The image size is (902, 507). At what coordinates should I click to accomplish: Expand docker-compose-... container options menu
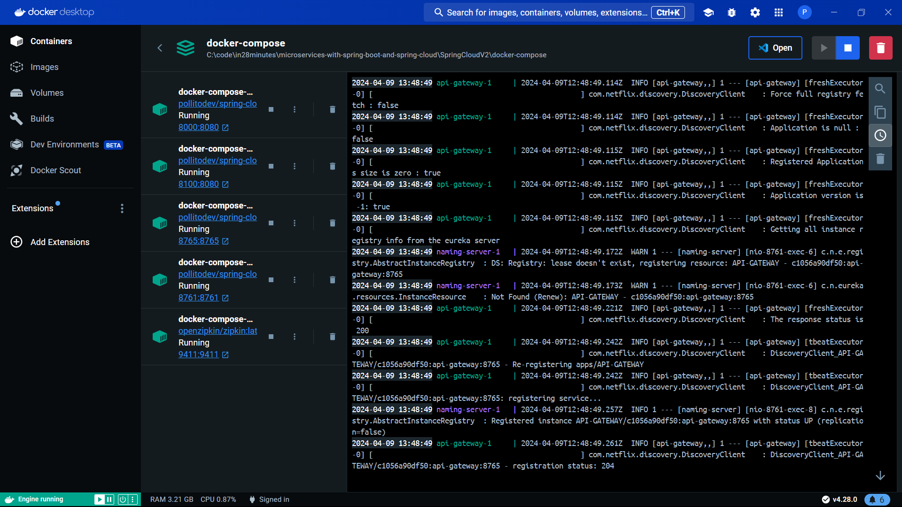point(295,109)
